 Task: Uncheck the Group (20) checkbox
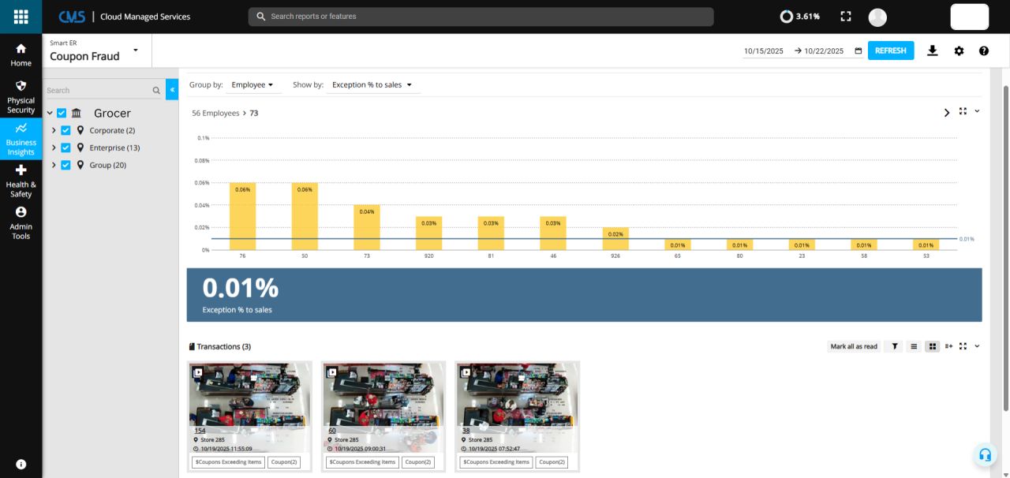tap(66, 165)
